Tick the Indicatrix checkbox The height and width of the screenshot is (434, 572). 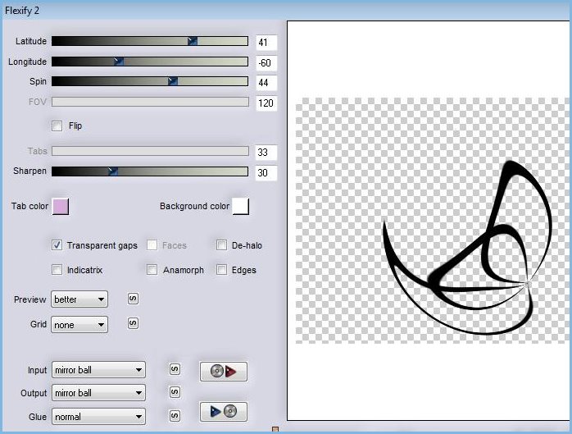tap(57, 269)
